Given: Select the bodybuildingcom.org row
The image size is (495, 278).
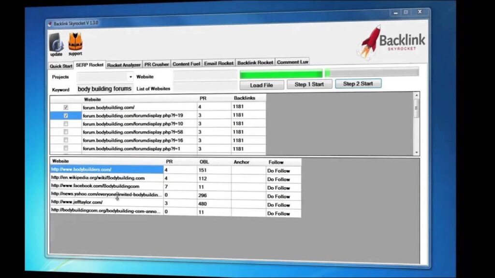Looking at the screenshot, I should [x=175, y=212].
